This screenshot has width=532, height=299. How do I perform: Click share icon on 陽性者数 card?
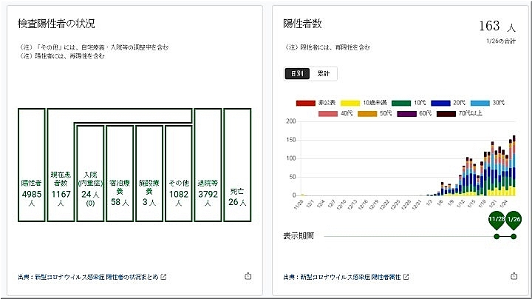[x=514, y=277]
